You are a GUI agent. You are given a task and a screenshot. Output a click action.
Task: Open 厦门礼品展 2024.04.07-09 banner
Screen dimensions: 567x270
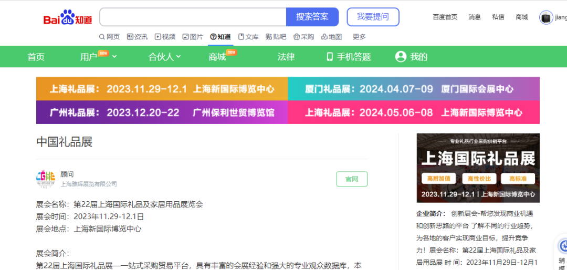click(414, 89)
